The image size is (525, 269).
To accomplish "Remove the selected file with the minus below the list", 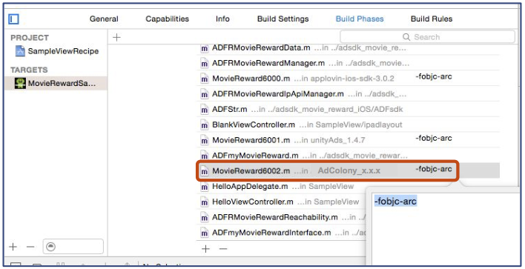I will click(x=223, y=248).
